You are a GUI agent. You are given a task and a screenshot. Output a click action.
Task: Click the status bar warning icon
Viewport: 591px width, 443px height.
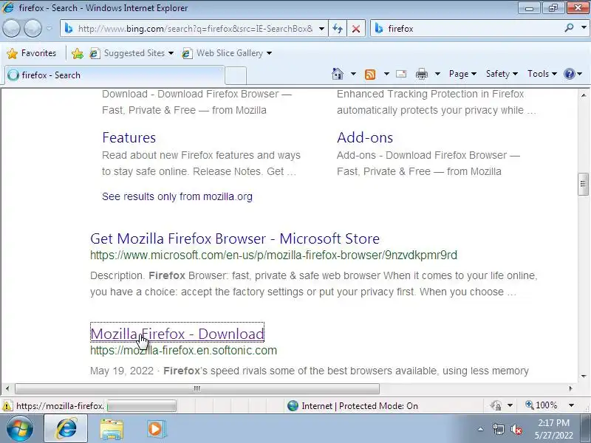(7, 406)
